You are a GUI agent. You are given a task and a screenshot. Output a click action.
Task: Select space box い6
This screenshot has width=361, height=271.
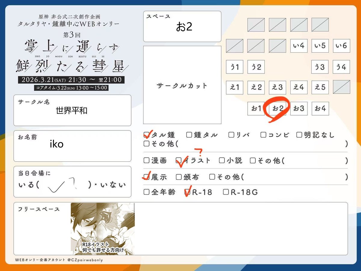[x=341, y=46]
